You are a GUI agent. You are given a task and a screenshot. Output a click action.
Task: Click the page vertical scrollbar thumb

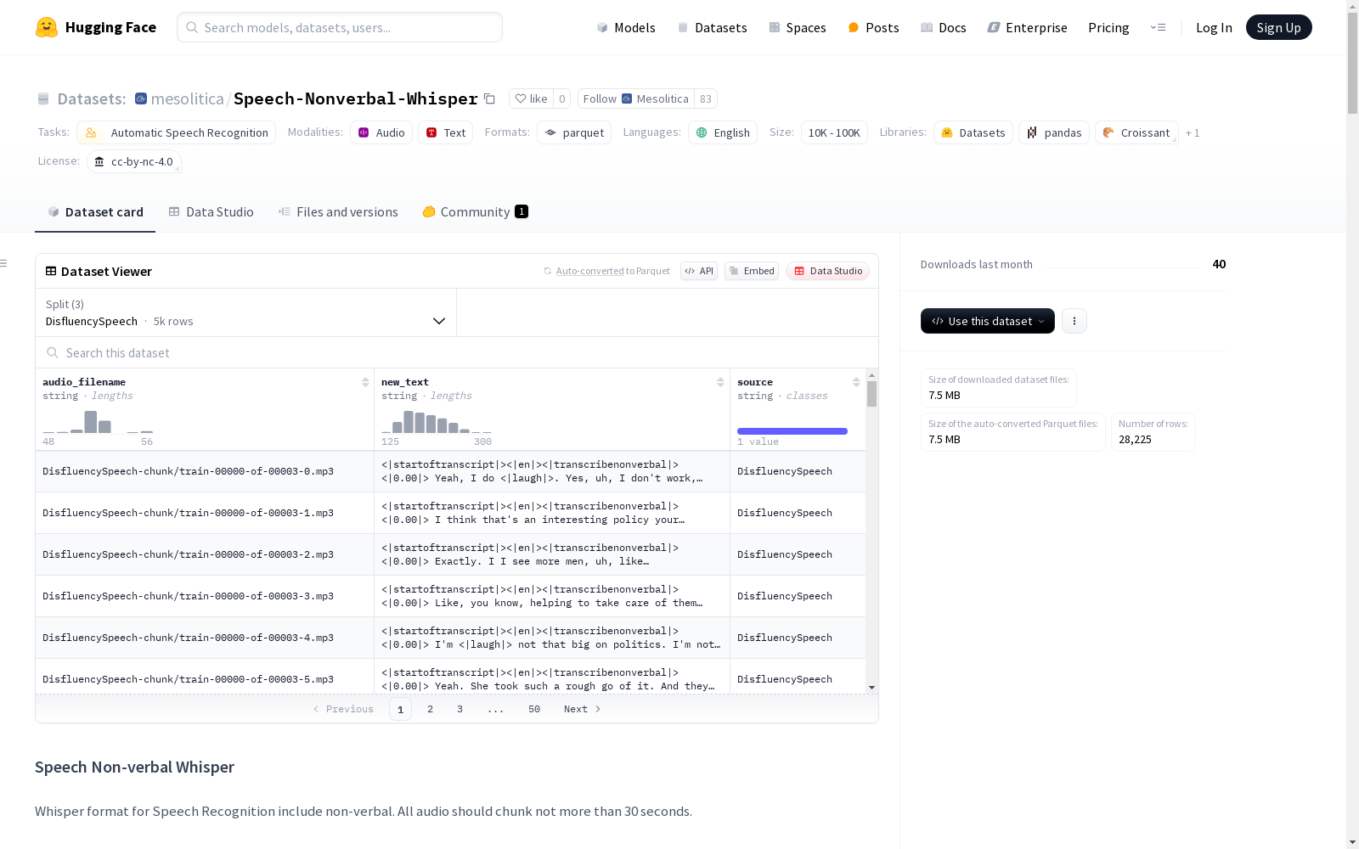[1352, 63]
